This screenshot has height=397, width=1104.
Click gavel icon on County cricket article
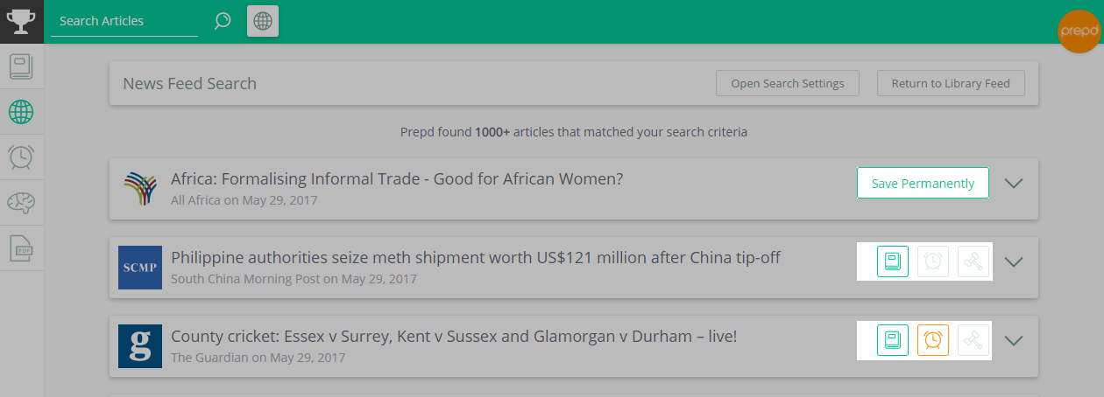[x=973, y=340]
